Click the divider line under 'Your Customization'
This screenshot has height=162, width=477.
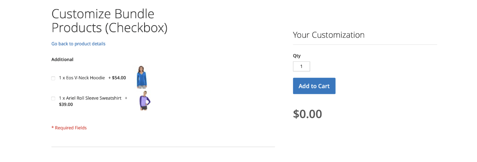(x=365, y=45)
